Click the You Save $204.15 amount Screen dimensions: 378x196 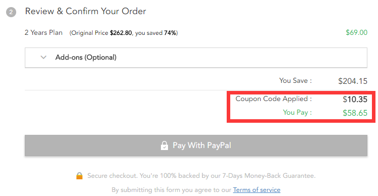tap(353, 81)
